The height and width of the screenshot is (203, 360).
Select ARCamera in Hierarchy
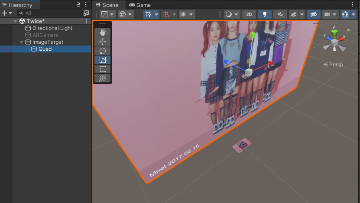45,35
